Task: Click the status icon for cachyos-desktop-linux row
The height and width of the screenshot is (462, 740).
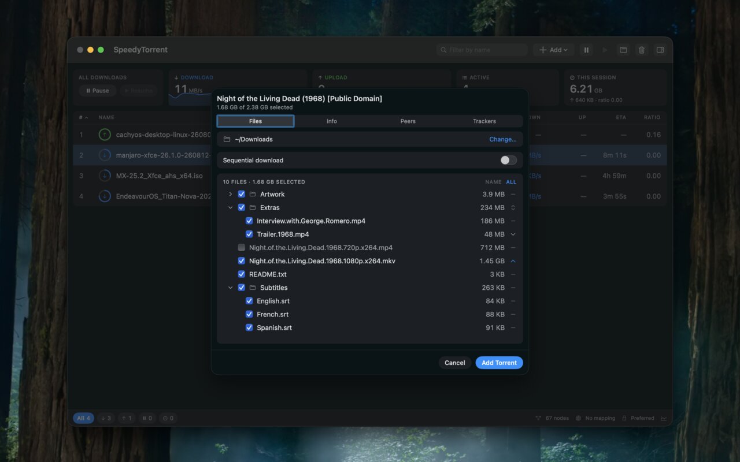Action: click(x=105, y=135)
